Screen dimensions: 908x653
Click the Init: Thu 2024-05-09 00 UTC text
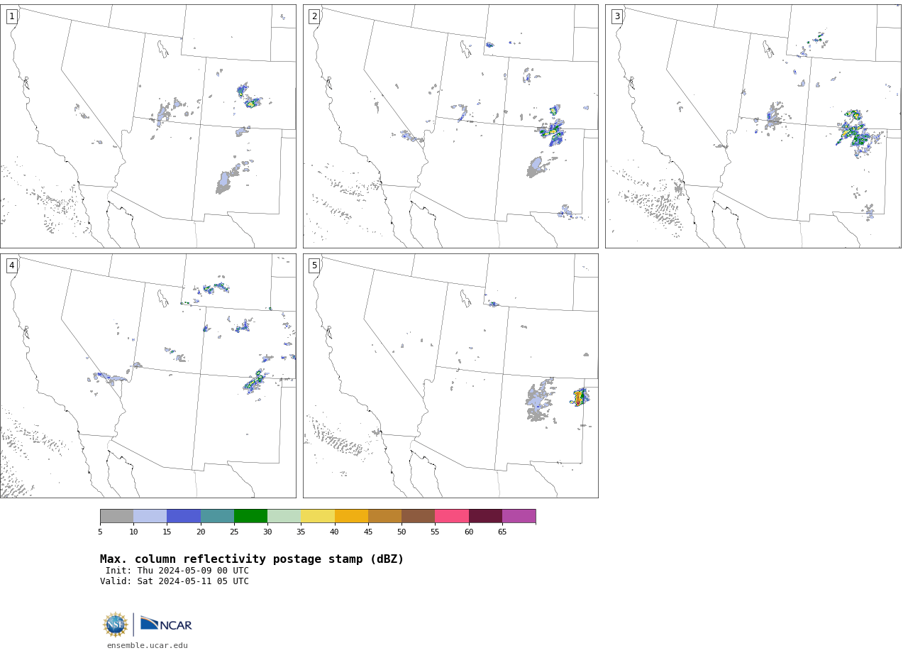(177, 571)
